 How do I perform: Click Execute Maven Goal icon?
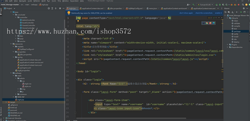(244, 12)
